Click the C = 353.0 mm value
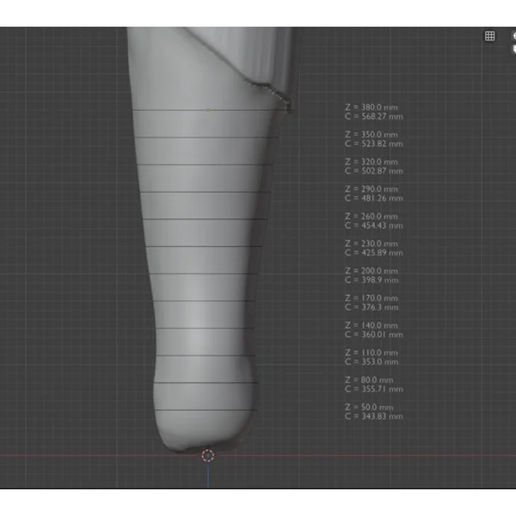 coord(371,362)
